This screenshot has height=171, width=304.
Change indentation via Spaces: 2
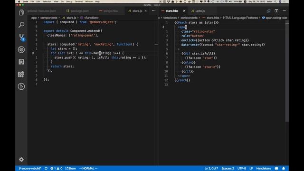coord(228,169)
